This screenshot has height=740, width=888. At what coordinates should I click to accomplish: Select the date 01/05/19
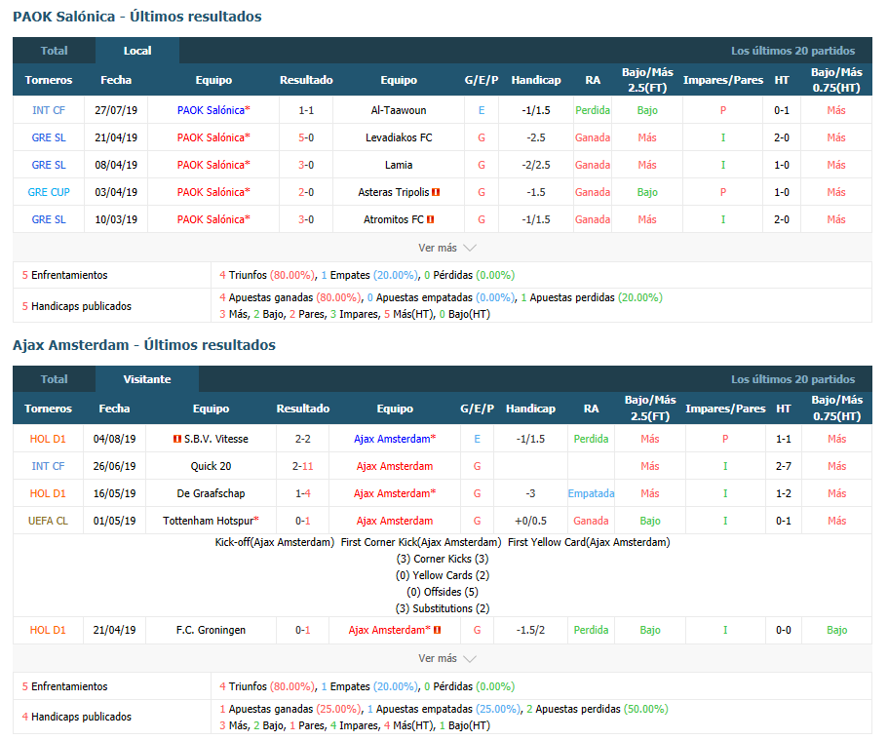coord(114,521)
